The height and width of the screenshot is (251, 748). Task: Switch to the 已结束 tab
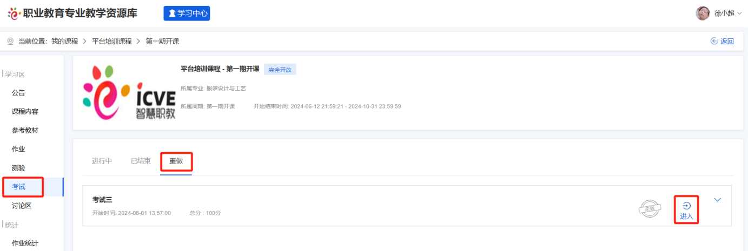click(141, 161)
